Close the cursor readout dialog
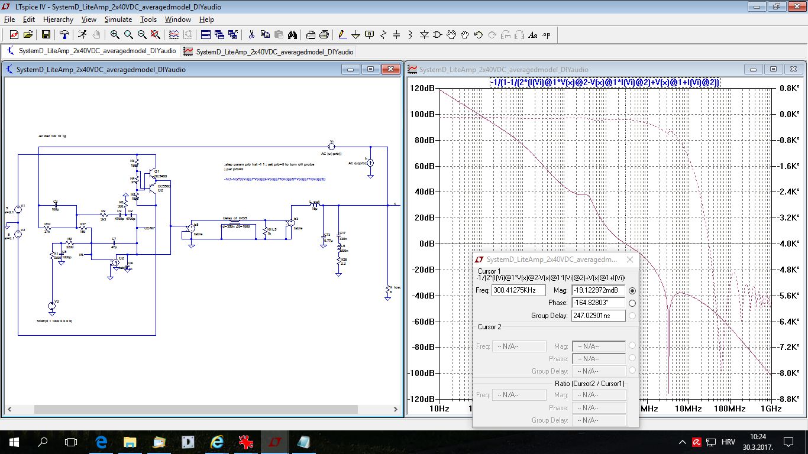Image resolution: width=808 pixels, height=454 pixels. [x=630, y=260]
